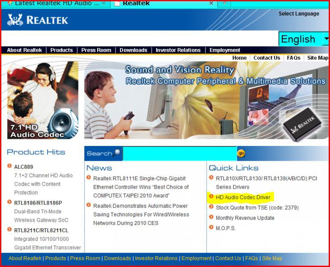This screenshot has height=267, width=330.
Task: Click the Quick Links heading
Action: pyautogui.click(x=234, y=168)
